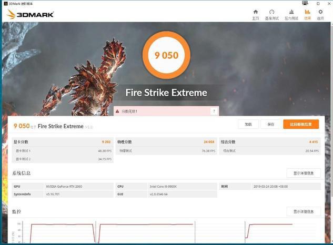Click the GUI version value
The height and width of the screenshot is (245, 333).
(x=159, y=194)
